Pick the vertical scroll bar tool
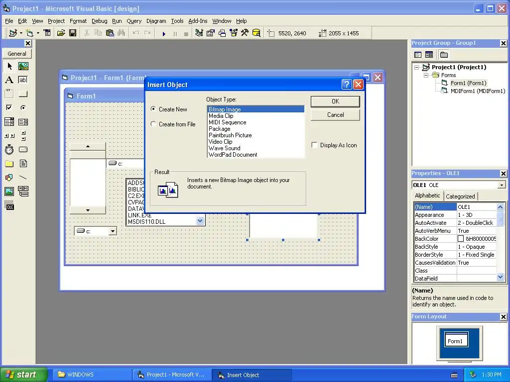 [x=23, y=136]
